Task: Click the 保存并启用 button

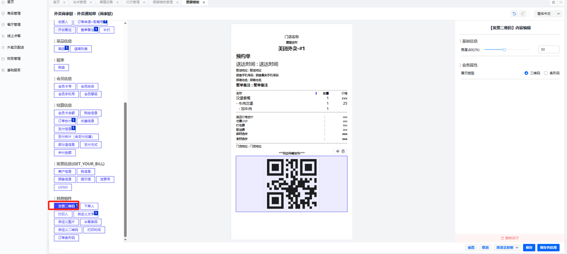Action: 548,248
